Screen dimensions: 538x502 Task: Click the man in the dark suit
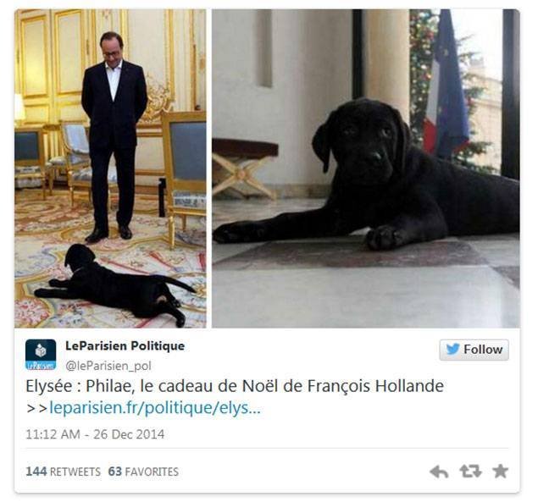pyautogui.click(x=113, y=137)
